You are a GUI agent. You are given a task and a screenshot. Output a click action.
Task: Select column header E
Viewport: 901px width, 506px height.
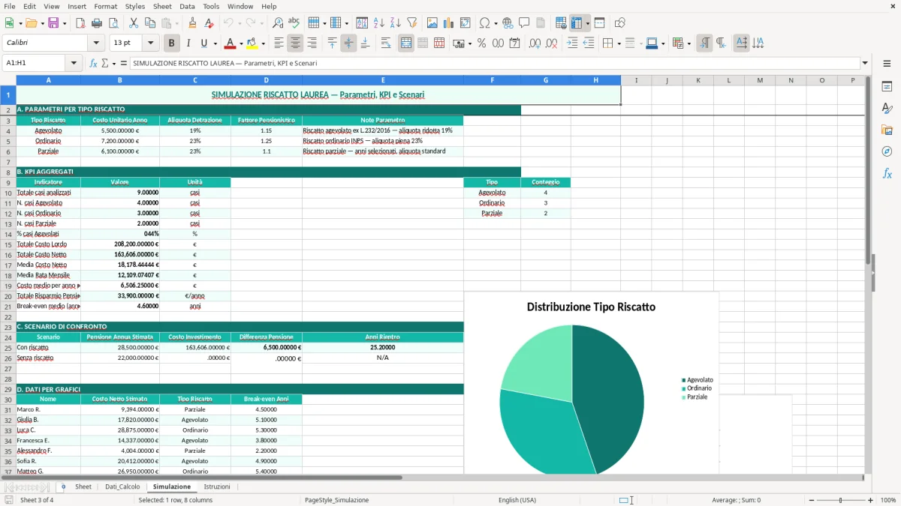383,80
